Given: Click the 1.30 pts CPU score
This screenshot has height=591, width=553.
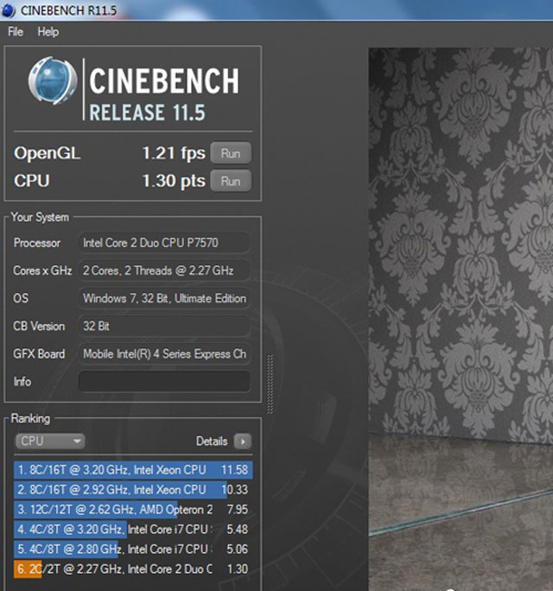Looking at the screenshot, I should pyautogui.click(x=174, y=181).
